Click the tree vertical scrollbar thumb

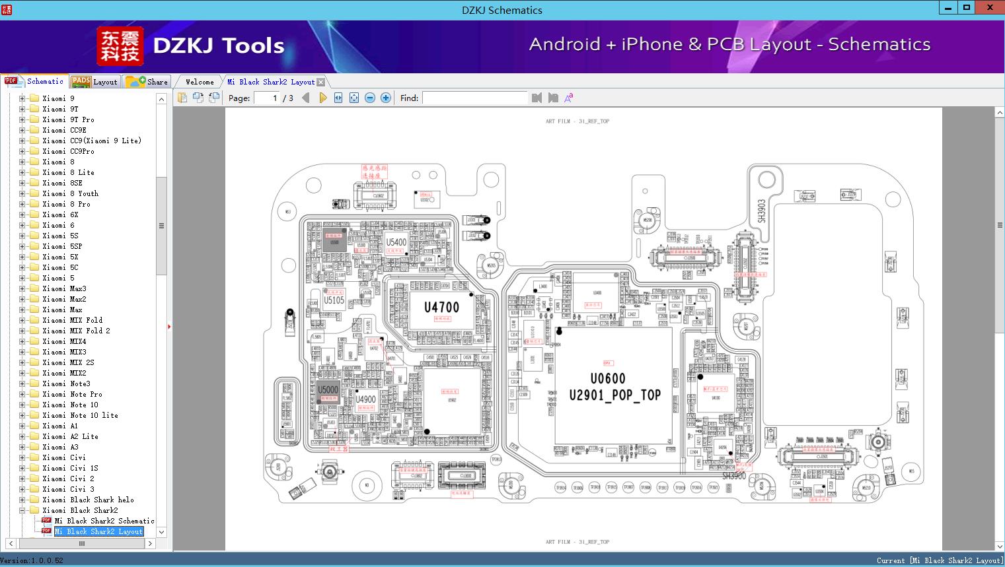[x=161, y=225]
